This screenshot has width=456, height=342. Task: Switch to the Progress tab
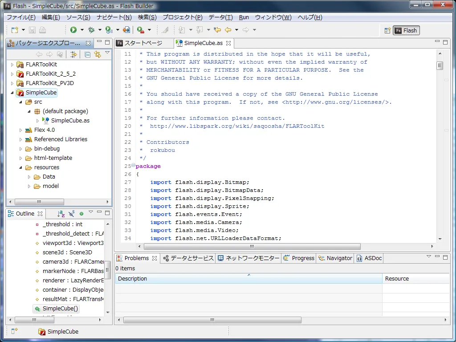(x=299, y=258)
